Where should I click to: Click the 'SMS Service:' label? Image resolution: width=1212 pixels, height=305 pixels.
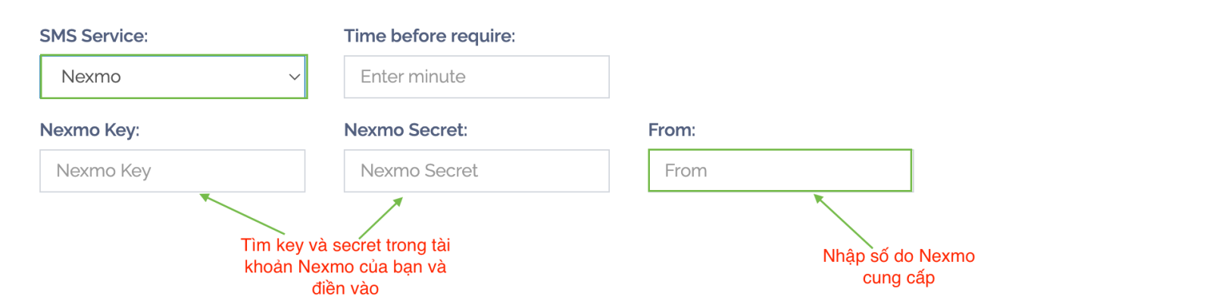[x=94, y=36]
